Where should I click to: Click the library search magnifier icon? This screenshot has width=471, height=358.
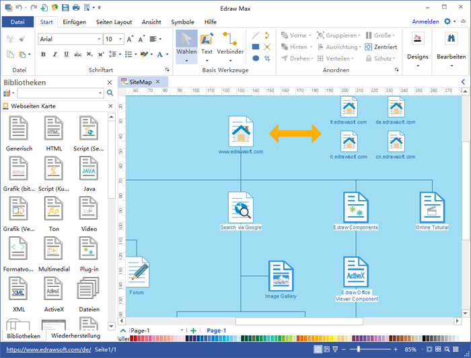click(110, 93)
